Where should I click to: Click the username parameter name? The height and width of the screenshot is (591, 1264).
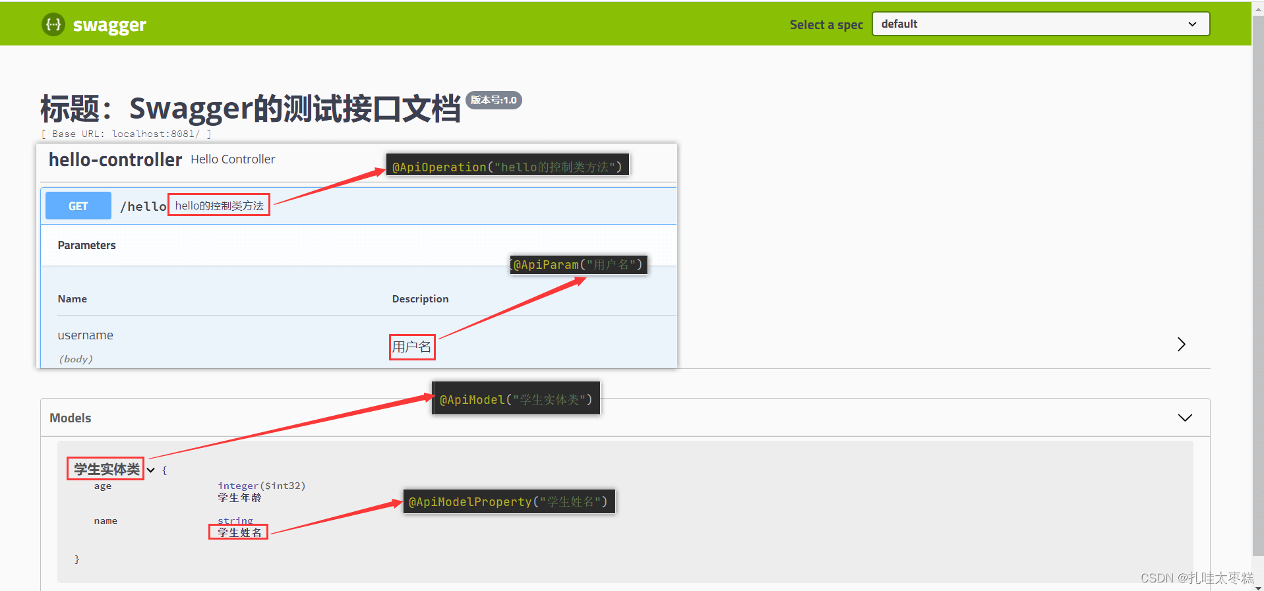(86, 335)
